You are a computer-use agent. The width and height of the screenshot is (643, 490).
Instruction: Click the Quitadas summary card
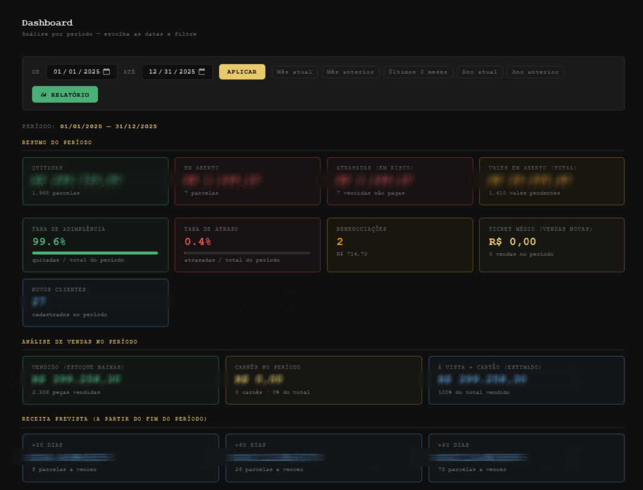96,181
